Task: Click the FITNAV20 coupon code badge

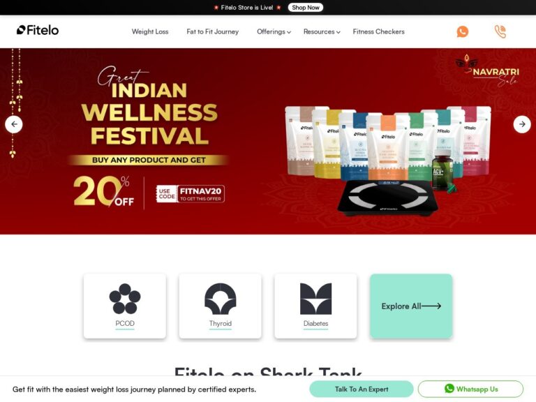Action: [x=191, y=194]
